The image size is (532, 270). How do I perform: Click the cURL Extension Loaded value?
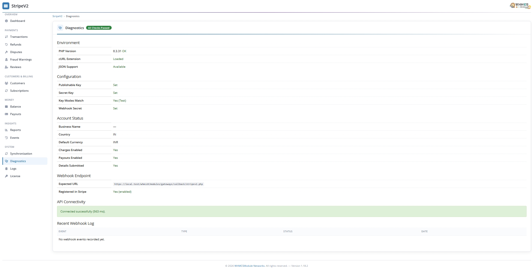(x=118, y=59)
